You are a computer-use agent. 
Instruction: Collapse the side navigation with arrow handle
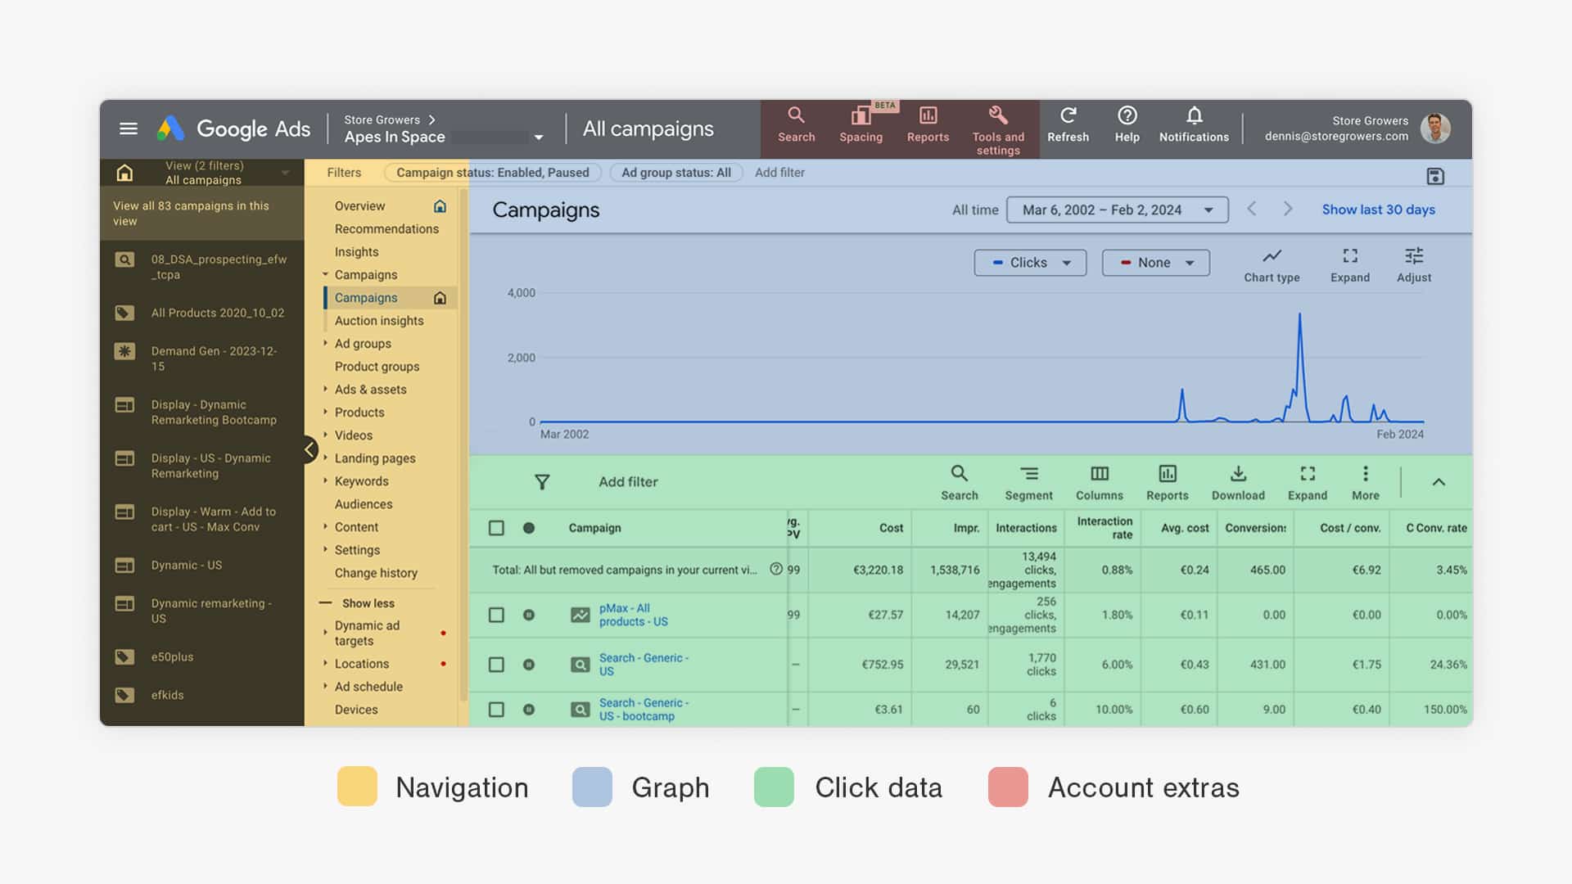309,449
